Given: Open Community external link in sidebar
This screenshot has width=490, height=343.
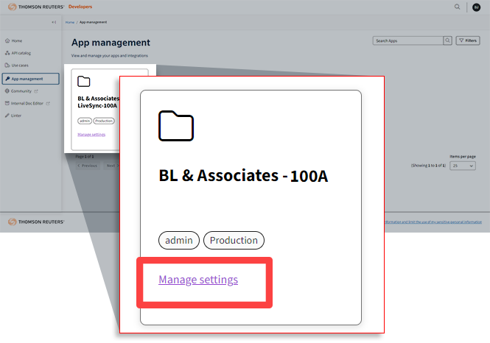Looking at the screenshot, I should [x=21, y=91].
